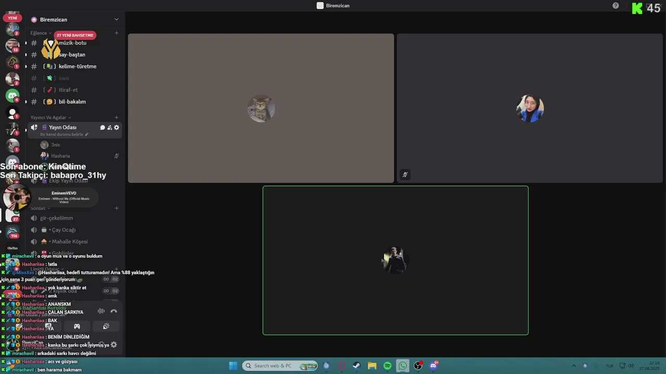Add a channel to the Eğlence category
This screenshot has width=666, height=374.
117,33
